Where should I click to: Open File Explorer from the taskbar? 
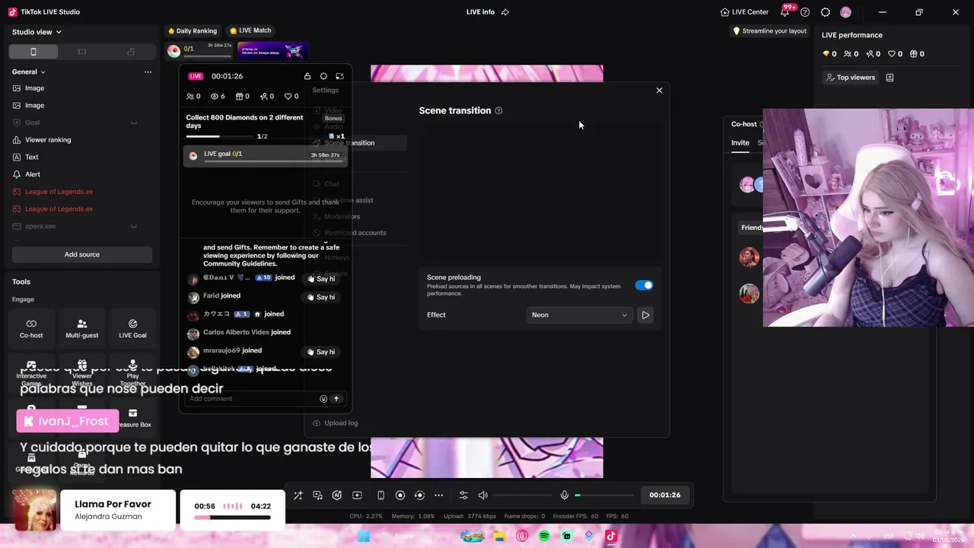(x=499, y=537)
